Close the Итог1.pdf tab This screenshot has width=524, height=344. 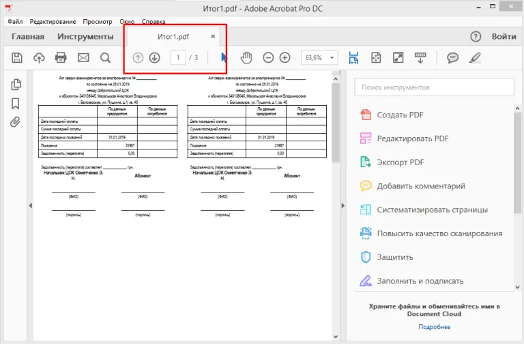pyautogui.click(x=213, y=36)
